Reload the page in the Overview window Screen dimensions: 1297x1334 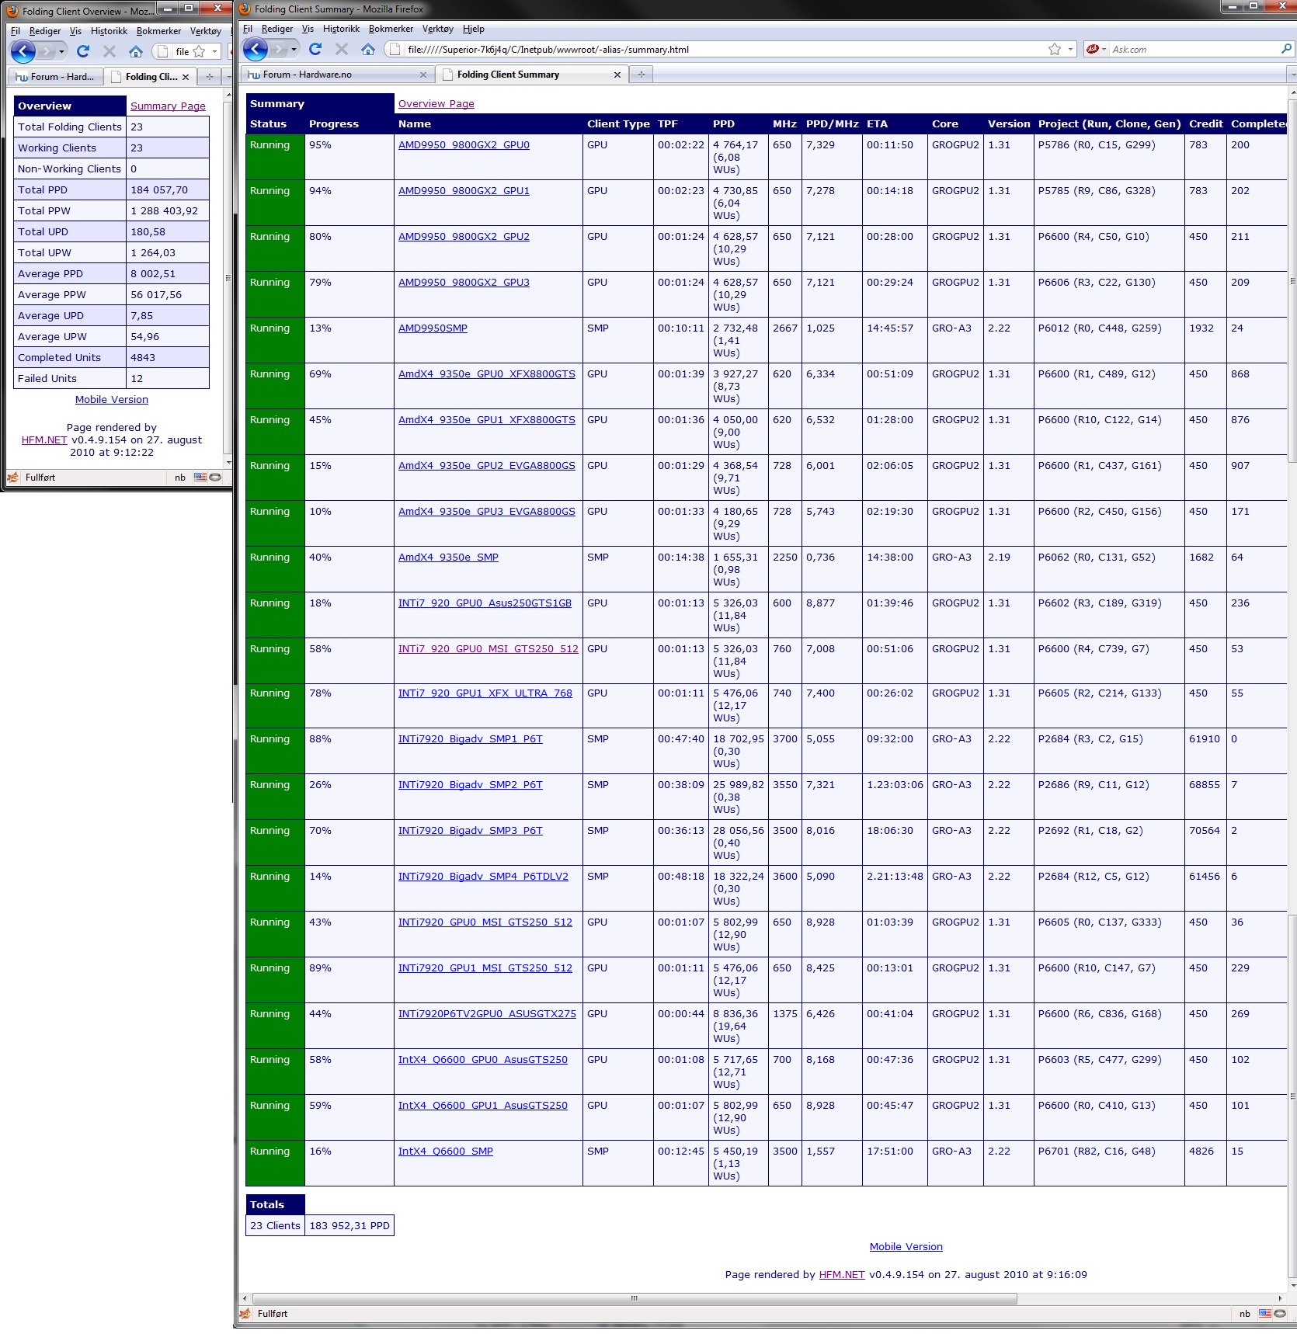click(x=83, y=51)
